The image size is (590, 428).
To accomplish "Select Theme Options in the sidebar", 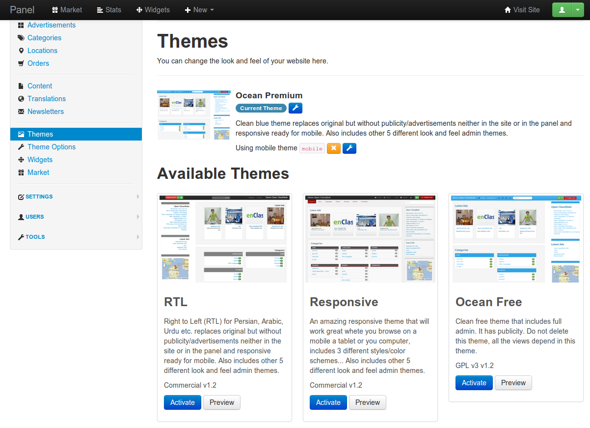I will tap(51, 147).
